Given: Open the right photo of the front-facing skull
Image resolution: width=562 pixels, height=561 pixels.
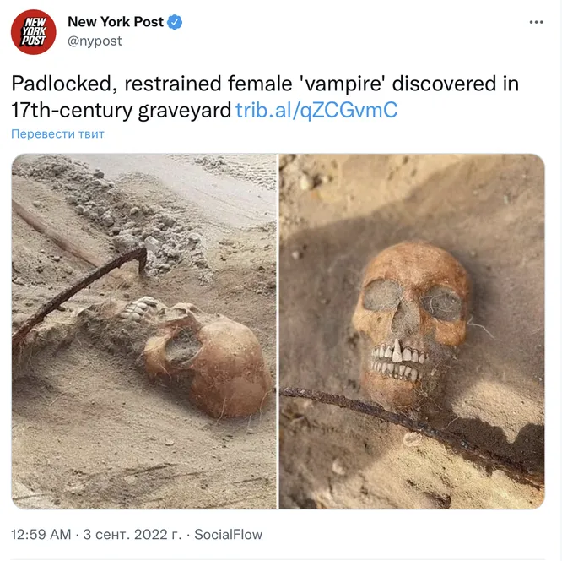Looking at the screenshot, I should click(412, 331).
